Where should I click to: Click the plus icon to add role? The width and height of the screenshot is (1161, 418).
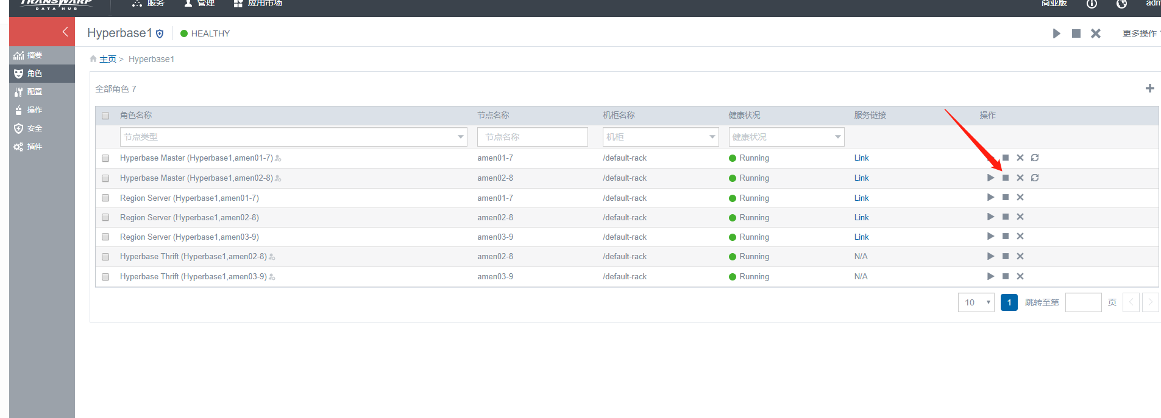(x=1149, y=88)
